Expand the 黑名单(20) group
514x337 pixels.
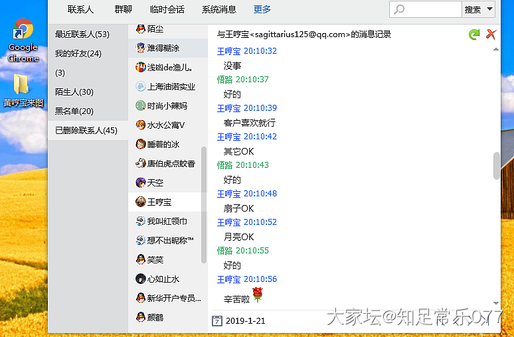(74, 111)
